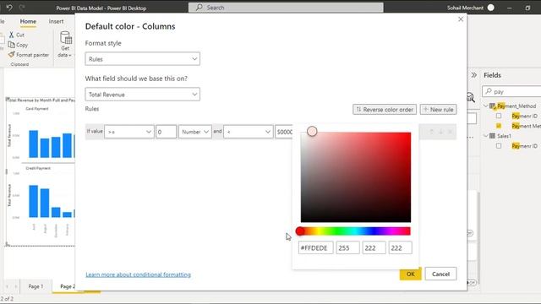Click the Redo arrow in title bar
This screenshot has width=541, height=304.
pyautogui.click(x=22, y=8)
